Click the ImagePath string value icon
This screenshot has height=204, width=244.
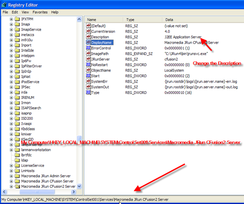point(88,54)
